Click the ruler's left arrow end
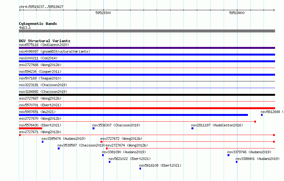Image resolution: width=284 pixels, height=181 pixels. click(20, 10)
